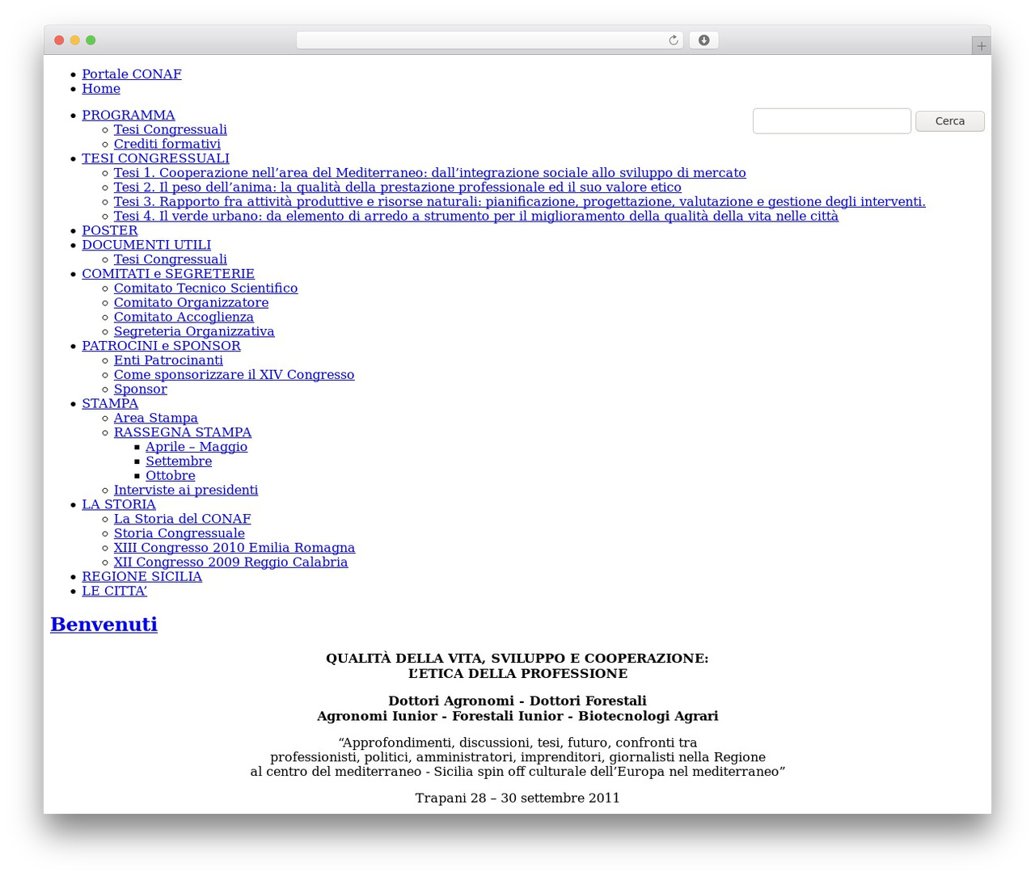Image resolution: width=1035 pixels, height=876 pixels.
Task: Open DOCUMENTI UTILI menu item
Action: pyautogui.click(x=146, y=245)
